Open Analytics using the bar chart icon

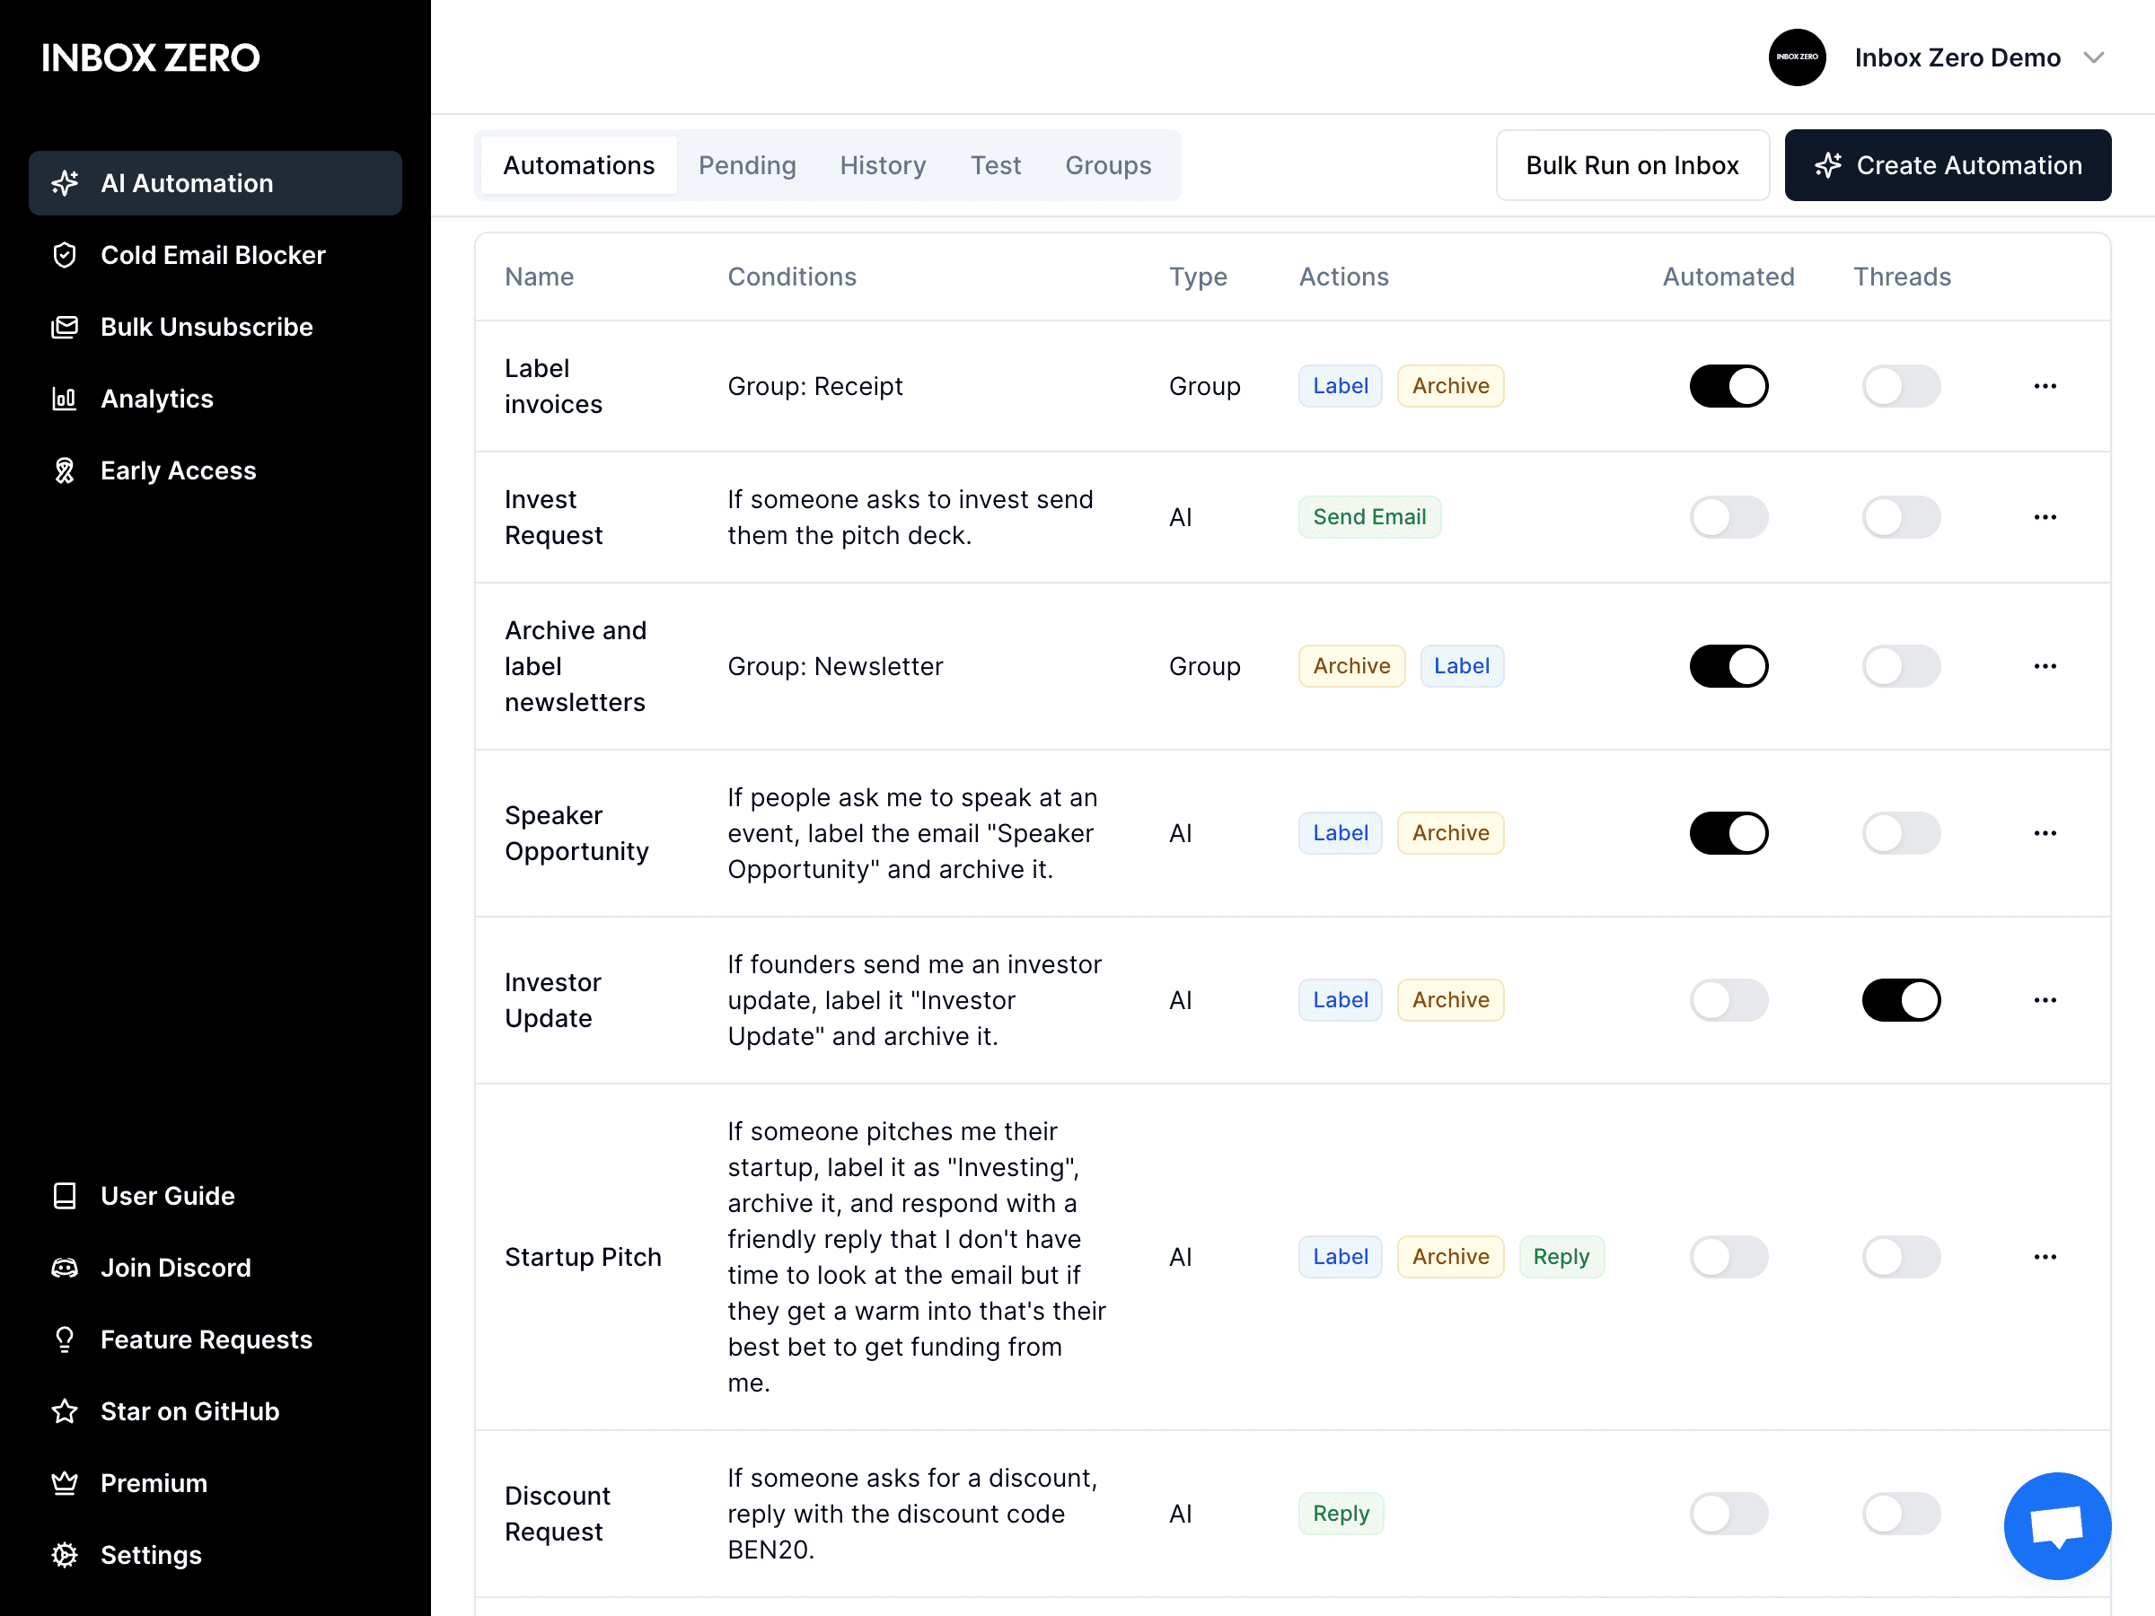[x=65, y=399]
